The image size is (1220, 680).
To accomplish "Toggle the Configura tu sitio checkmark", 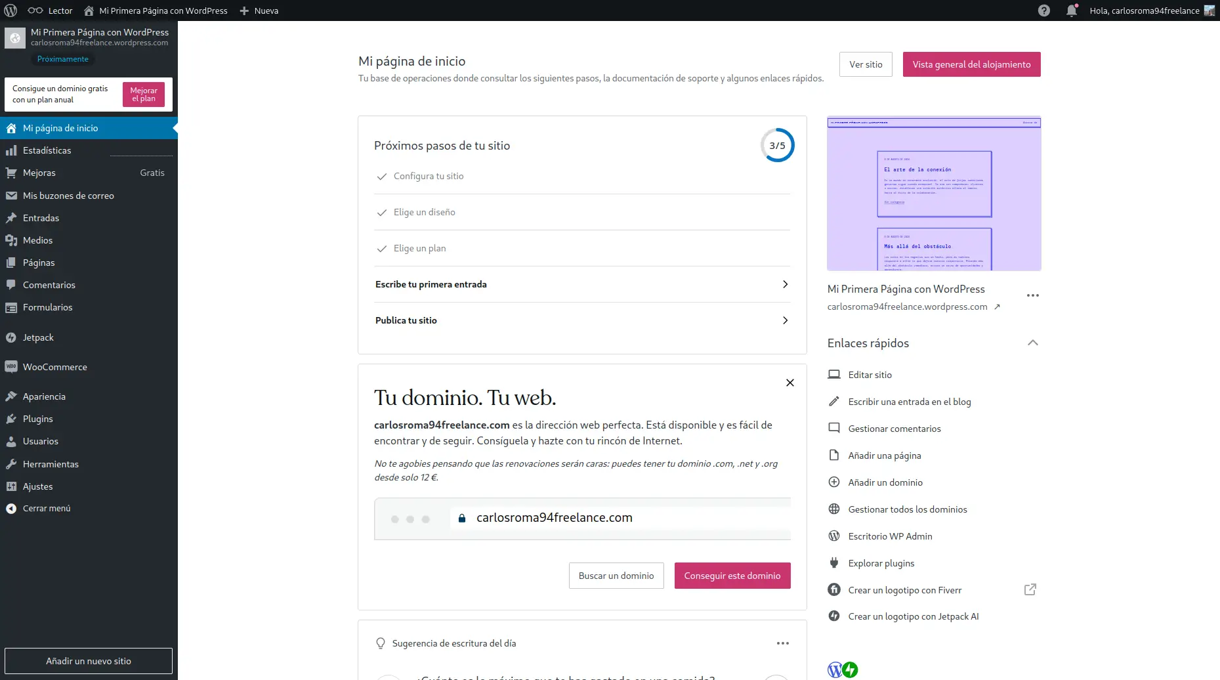I will (381, 177).
